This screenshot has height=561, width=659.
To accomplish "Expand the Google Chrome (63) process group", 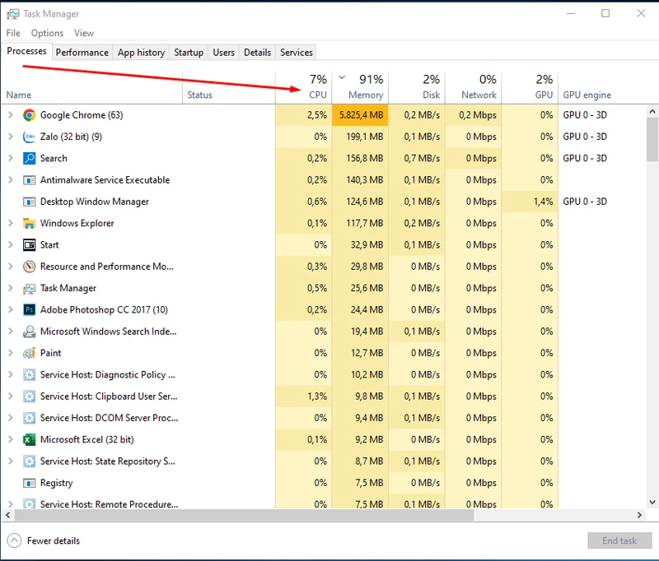I will click(11, 115).
